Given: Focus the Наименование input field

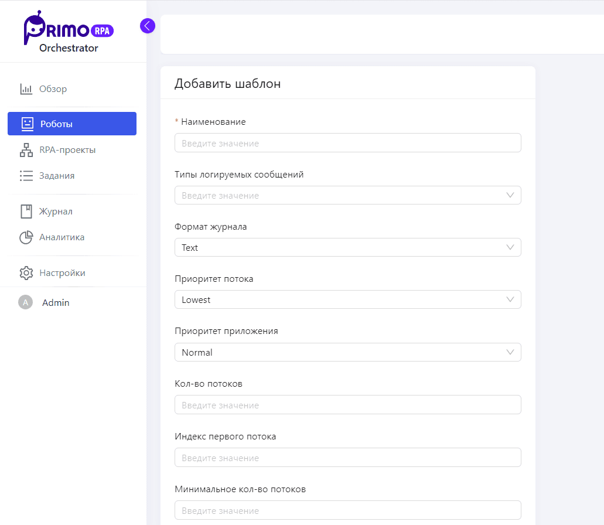Looking at the screenshot, I should click(347, 143).
